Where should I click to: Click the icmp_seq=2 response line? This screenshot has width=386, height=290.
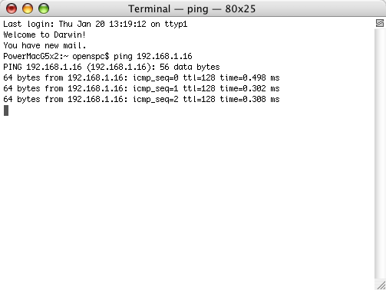(x=141, y=99)
